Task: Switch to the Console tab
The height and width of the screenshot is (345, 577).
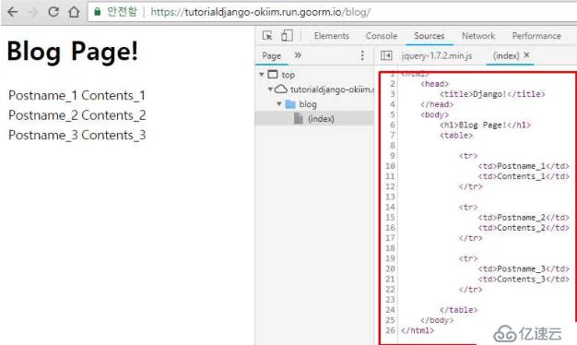Action: (382, 36)
